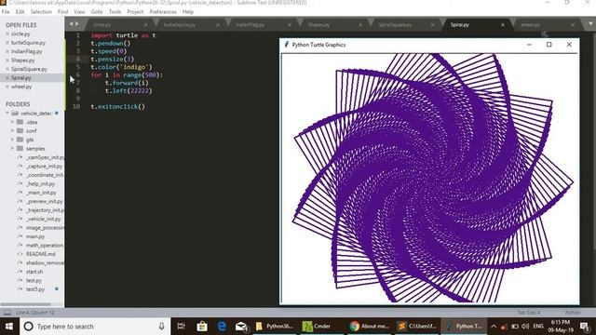
Task: Expand the .idea folder
Action: click(12, 122)
